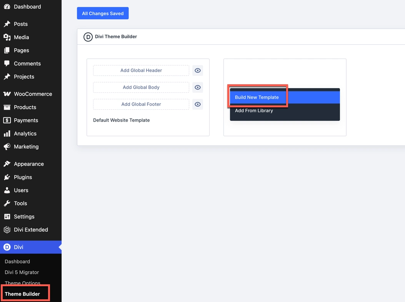Click the Divi D logo in sidebar

click(x=7, y=247)
